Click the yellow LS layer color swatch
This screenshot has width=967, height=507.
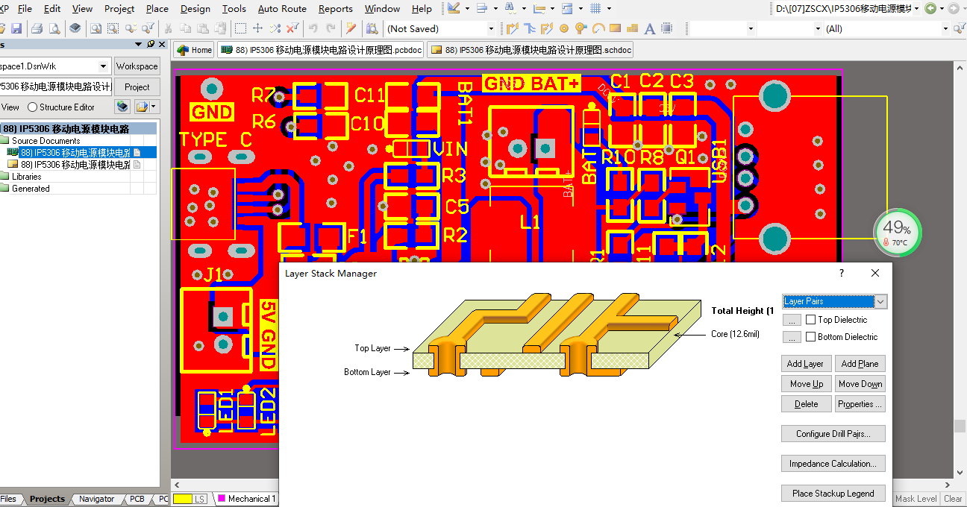coord(182,499)
